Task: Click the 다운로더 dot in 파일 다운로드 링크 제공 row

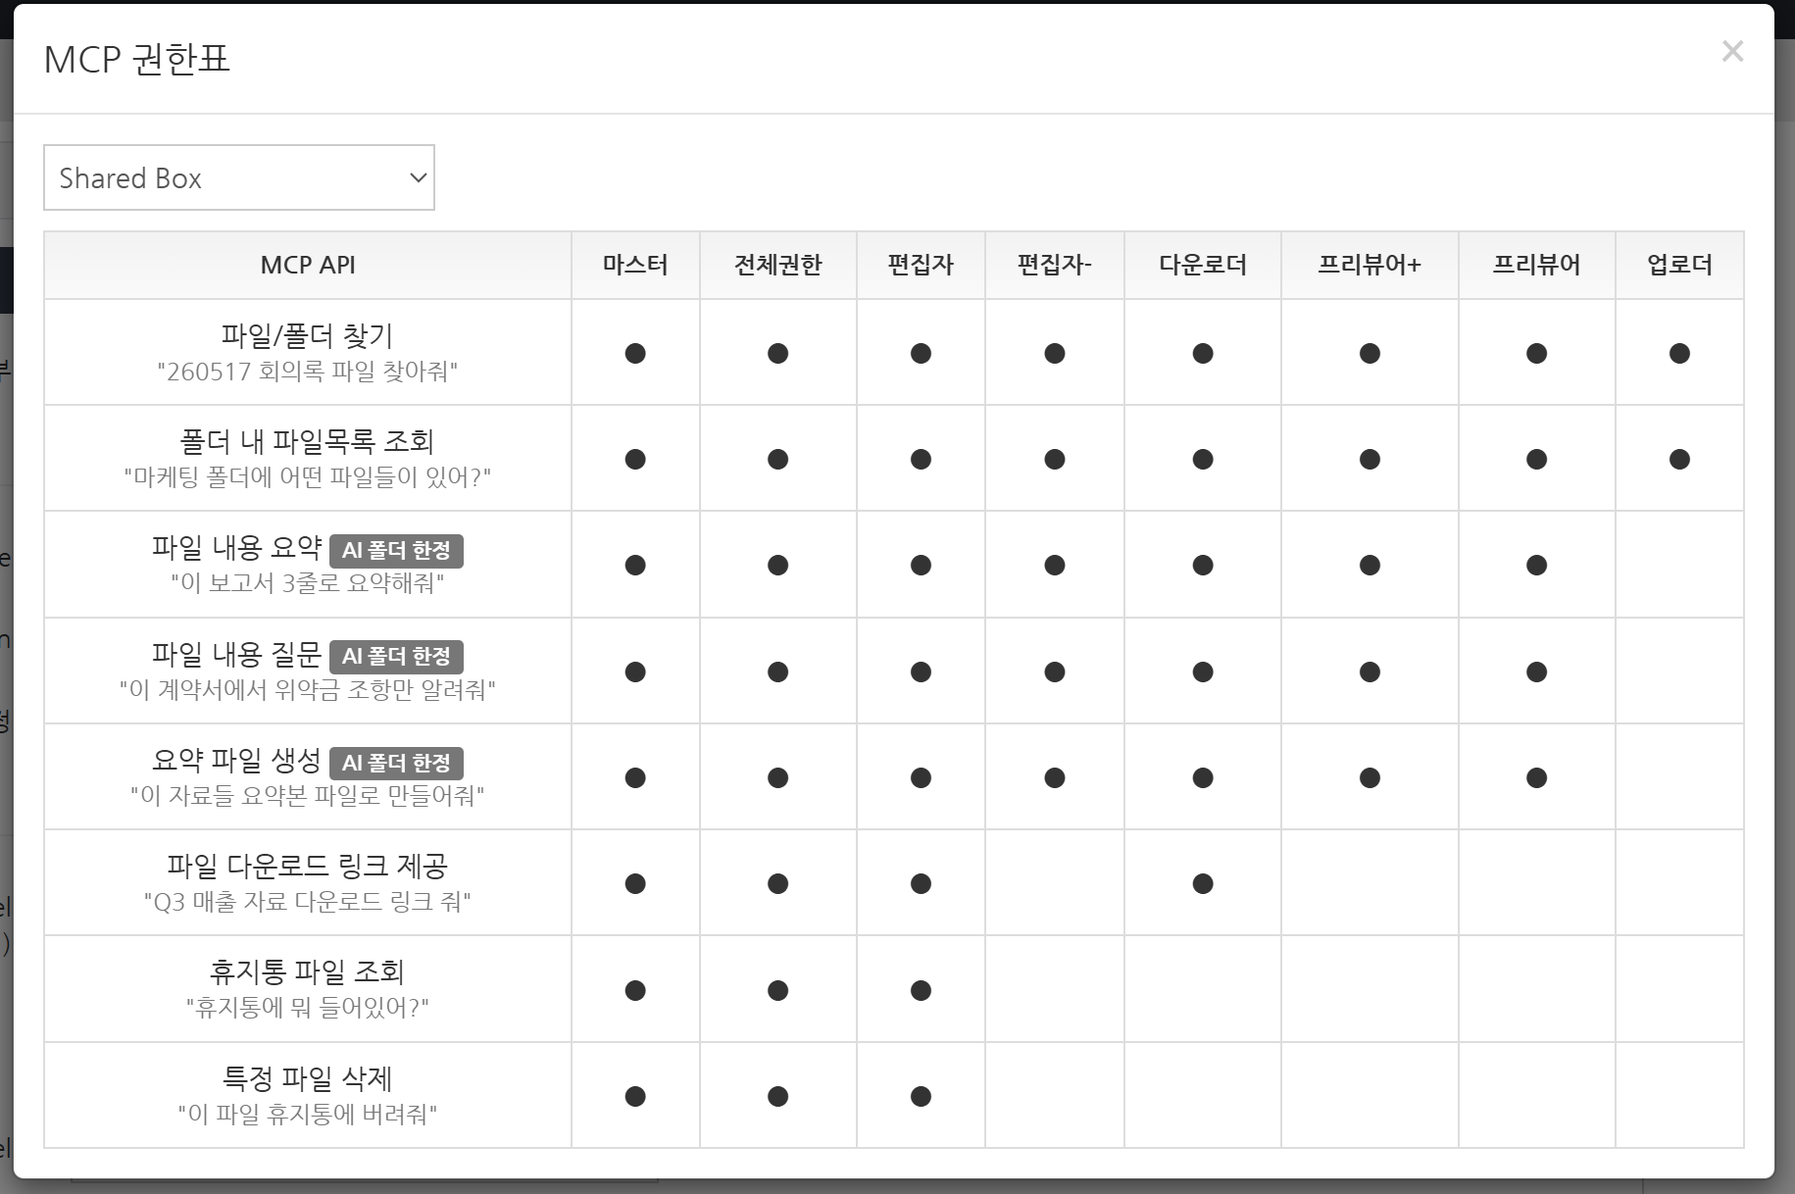Action: click(x=1203, y=883)
